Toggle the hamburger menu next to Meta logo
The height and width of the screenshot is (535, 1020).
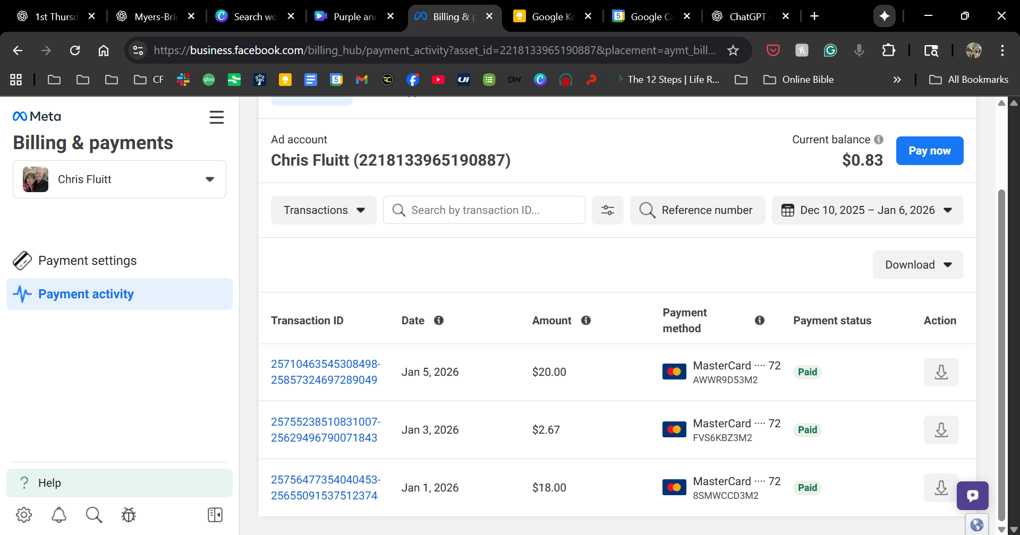(x=216, y=117)
